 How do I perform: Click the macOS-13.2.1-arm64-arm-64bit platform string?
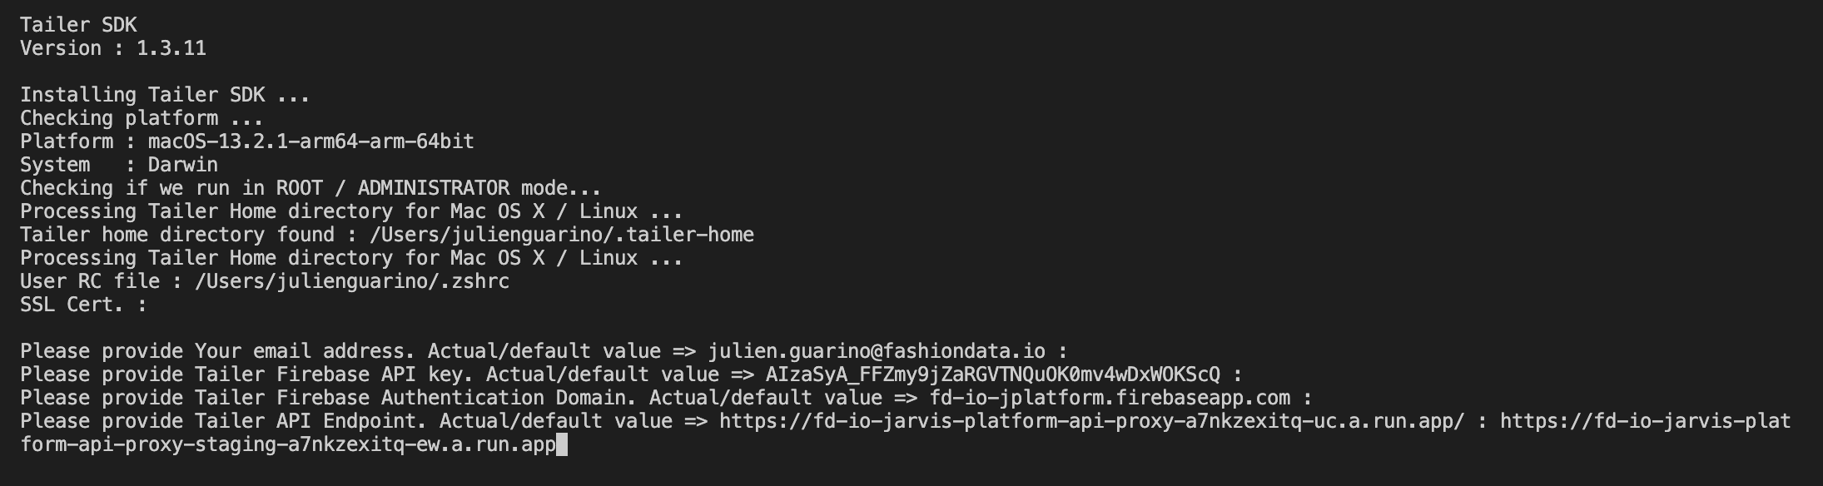point(310,141)
